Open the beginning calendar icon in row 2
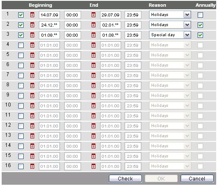Screen dimensions: 217x186 (x=32, y=25)
